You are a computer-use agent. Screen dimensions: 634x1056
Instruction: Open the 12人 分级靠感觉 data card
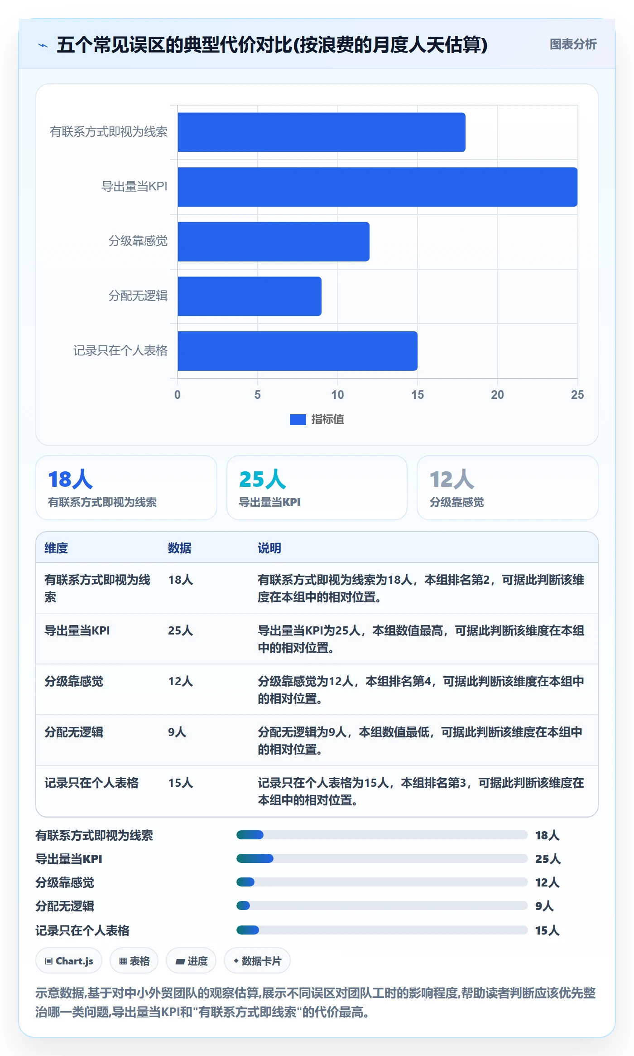point(508,488)
